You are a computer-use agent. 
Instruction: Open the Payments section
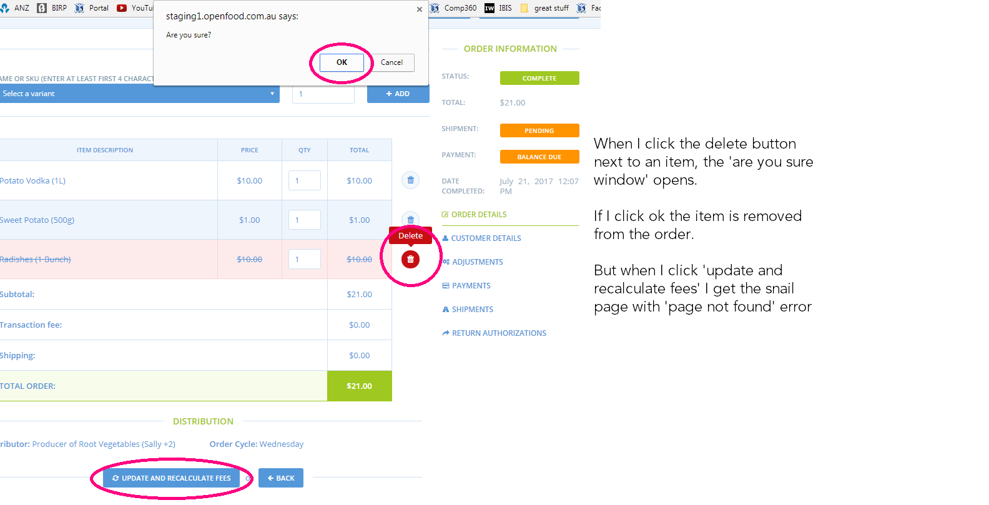466,286
